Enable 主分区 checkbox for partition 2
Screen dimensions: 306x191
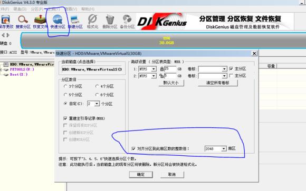pos(231,76)
